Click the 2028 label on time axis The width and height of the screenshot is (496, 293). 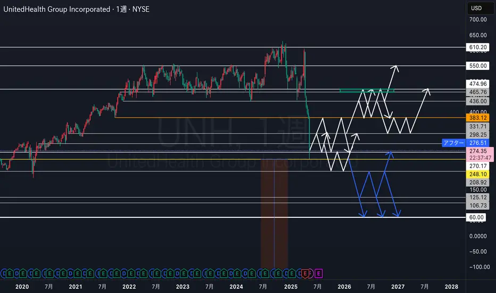[451, 287]
